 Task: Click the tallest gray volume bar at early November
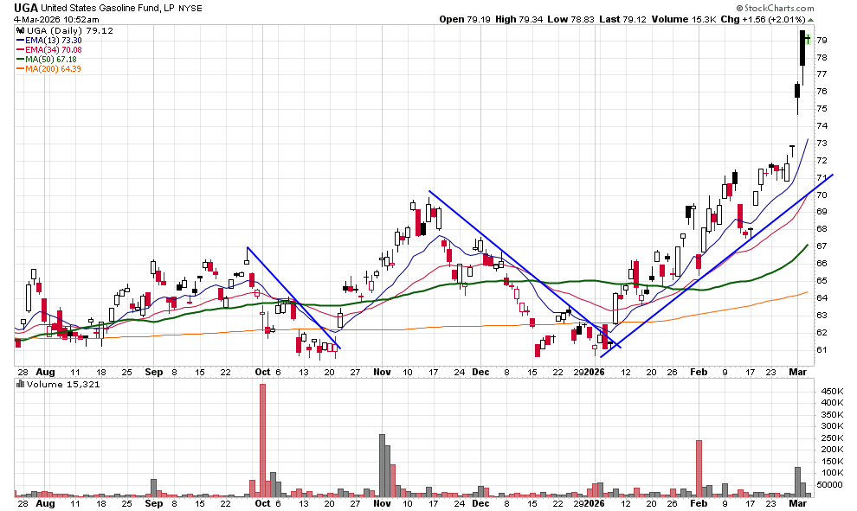(x=382, y=466)
